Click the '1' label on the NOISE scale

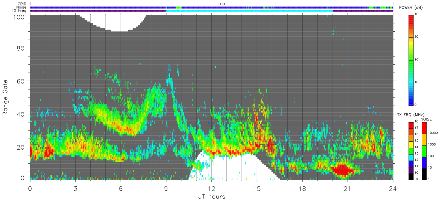pyautogui.click(x=429, y=179)
